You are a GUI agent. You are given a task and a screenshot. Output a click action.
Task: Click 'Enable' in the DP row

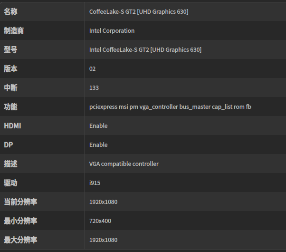[98, 145]
